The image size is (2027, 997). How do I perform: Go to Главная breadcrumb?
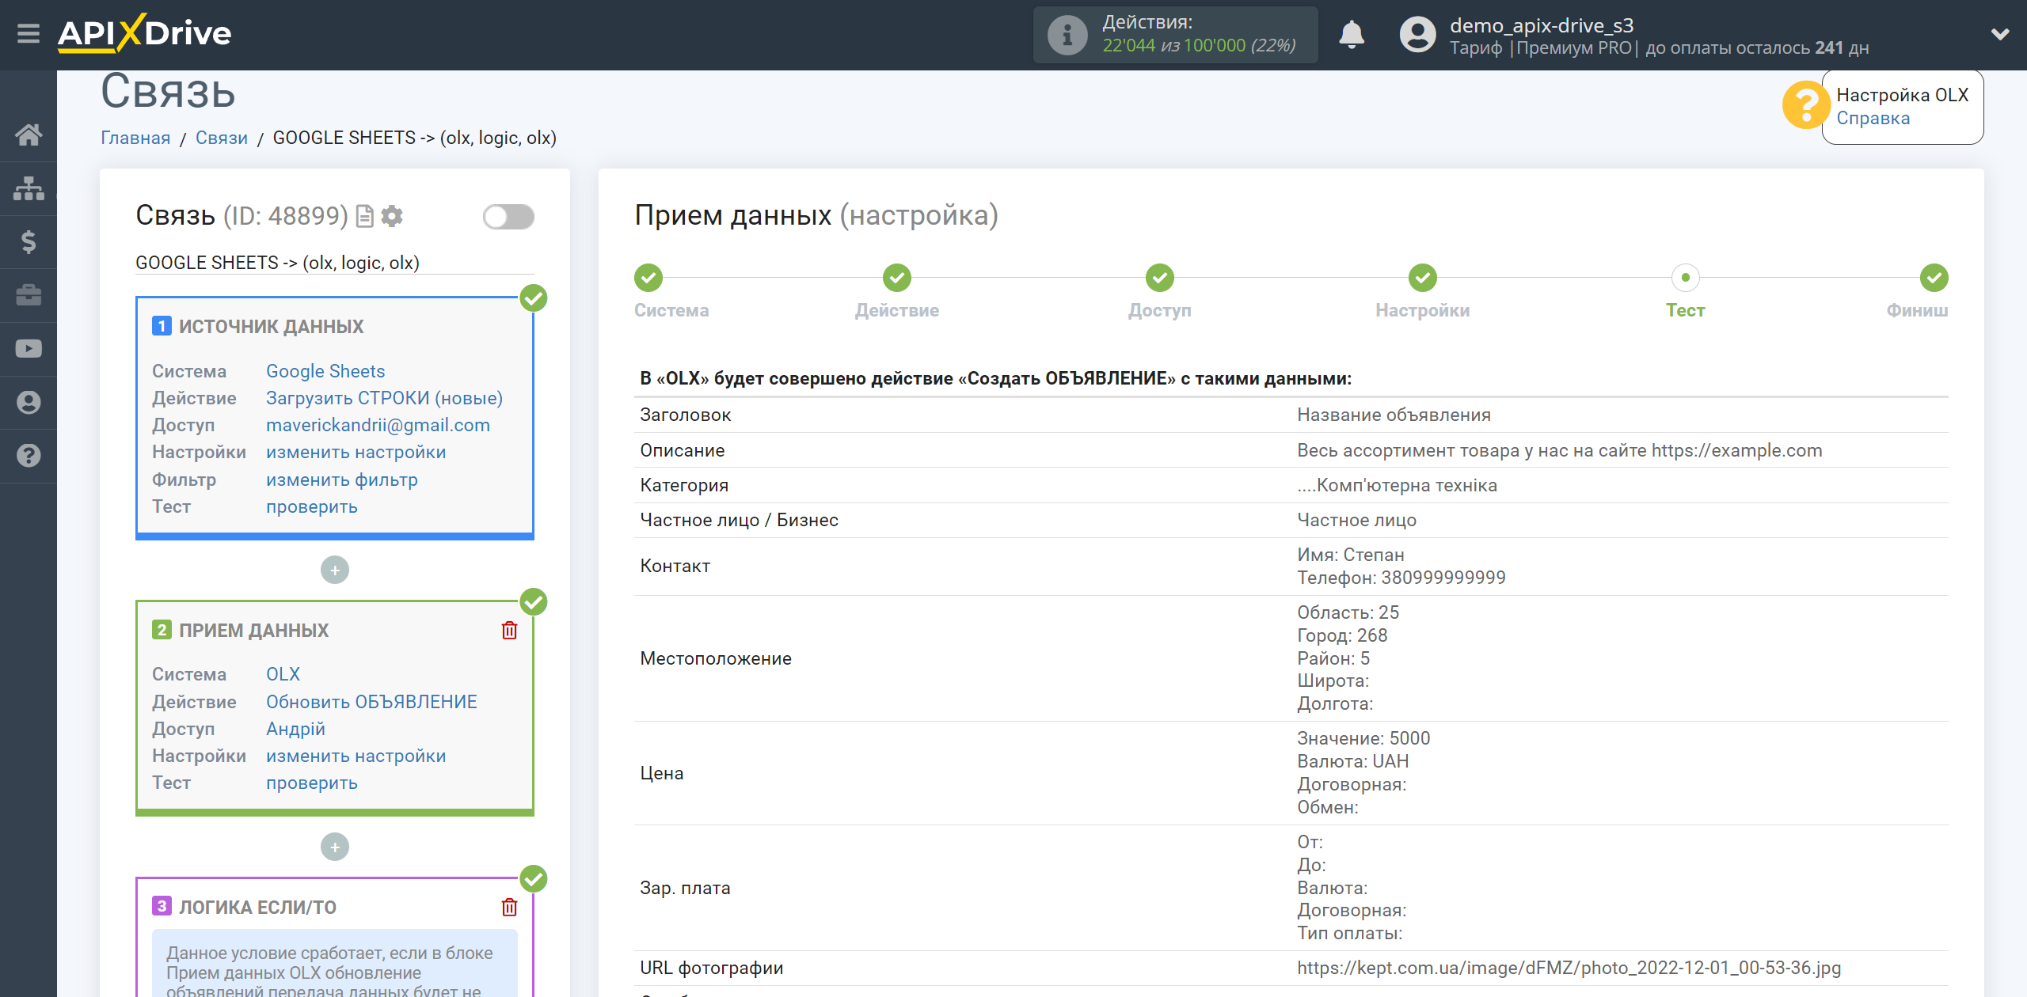pyautogui.click(x=135, y=138)
